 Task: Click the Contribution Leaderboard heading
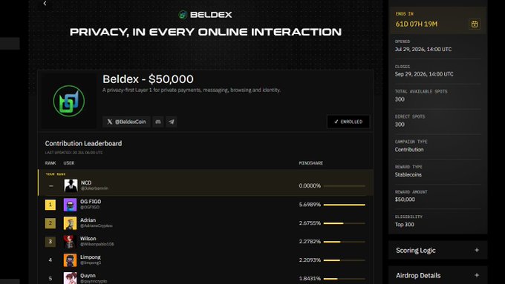(83, 143)
